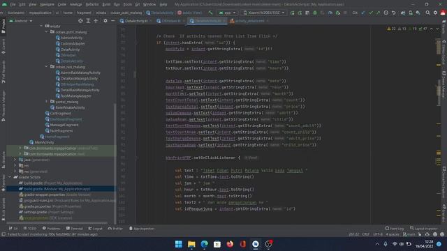This screenshot has width=447, height=251.
Task: Click the Git rollback icon
Action: point(393,13)
